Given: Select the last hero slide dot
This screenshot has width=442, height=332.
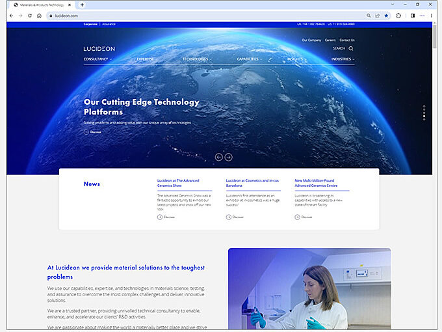Looking at the screenshot, I should 424,119.
